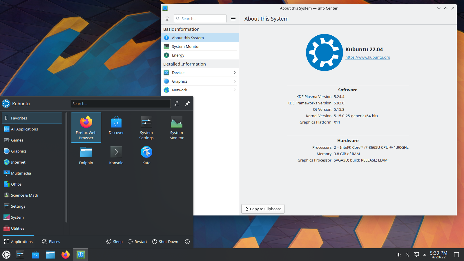Launch Discover software center
Viewport: 464px width, 261px height.
pyautogui.click(x=116, y=125)
